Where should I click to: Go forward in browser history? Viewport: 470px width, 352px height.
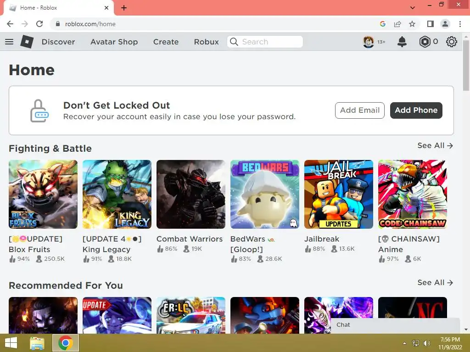tap(25, 24)
